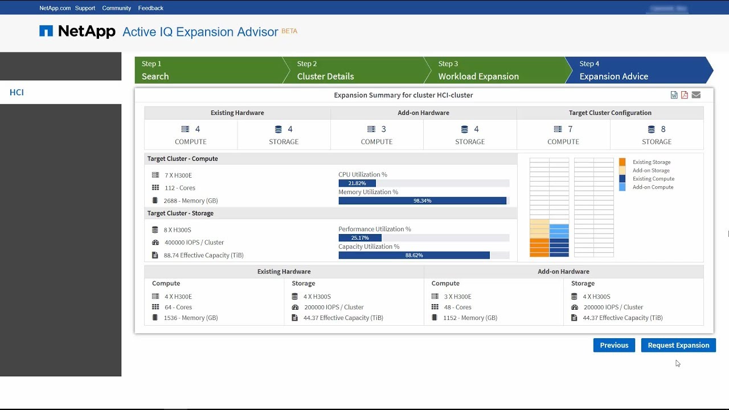729x410 pixels.
Task: Click the Existing Storage orange legend swatch
Action: click(622, 162)
